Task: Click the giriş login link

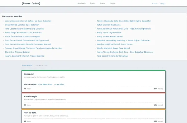Action: click(155, 3)
